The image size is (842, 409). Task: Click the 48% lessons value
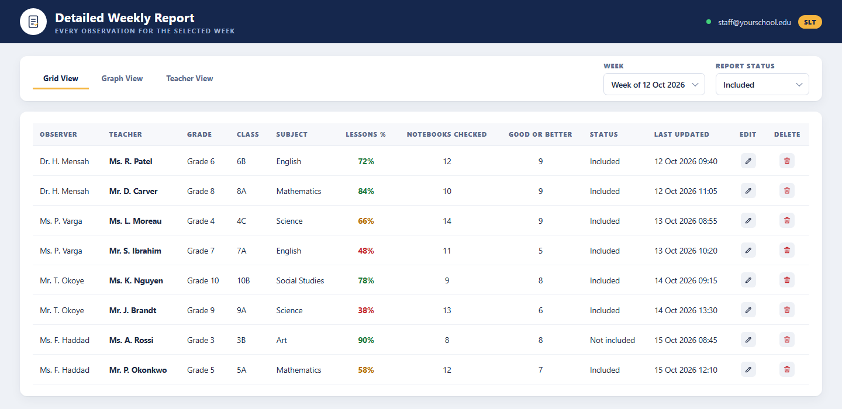366,251
